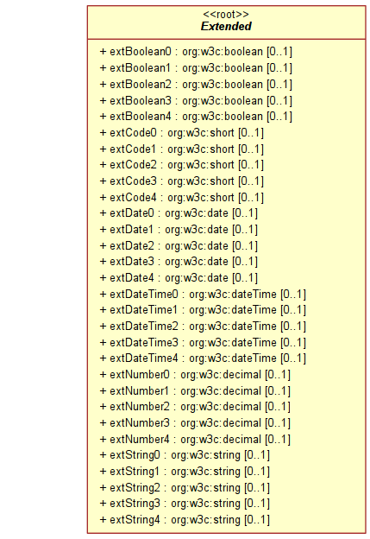Select the extBoolean1 attribute
This screenshot has height=539, width=370.
coord(196,68)
